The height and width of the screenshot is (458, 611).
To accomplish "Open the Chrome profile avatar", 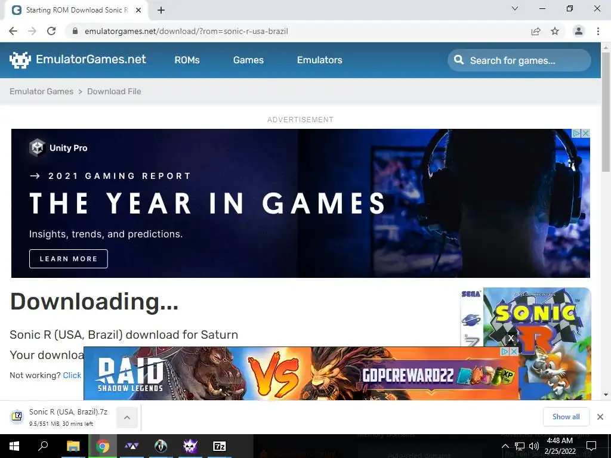I will click(579, 31).
